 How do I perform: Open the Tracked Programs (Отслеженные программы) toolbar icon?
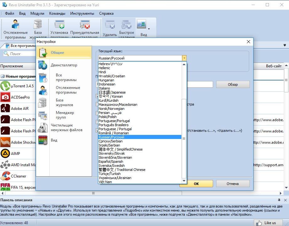click(15, 24)
